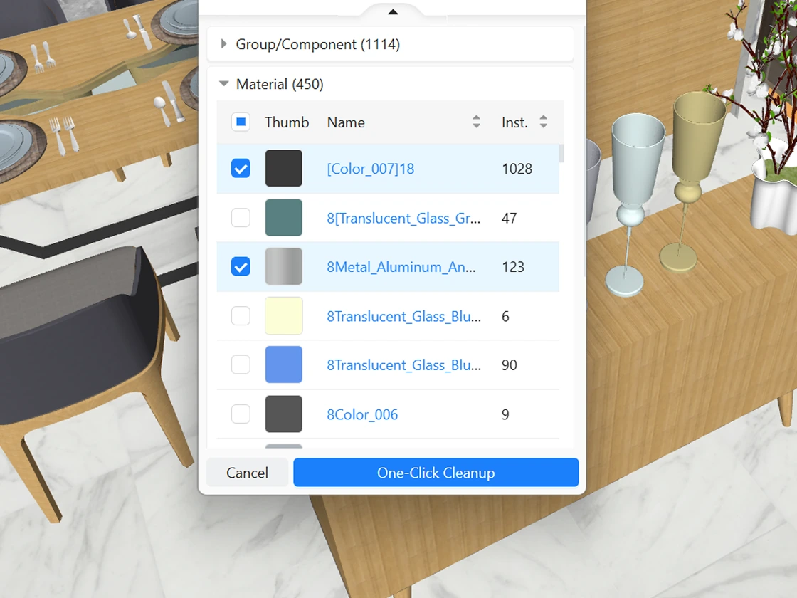The width and height of the screenshot is (797, 598).
Task: Check the 8Color_006 material checkbox
Action: [241, 414]
